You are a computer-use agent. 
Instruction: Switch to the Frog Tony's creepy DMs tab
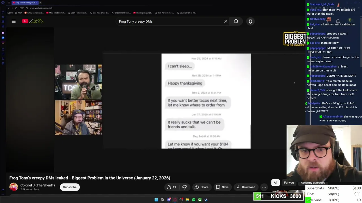click(25, 3)
